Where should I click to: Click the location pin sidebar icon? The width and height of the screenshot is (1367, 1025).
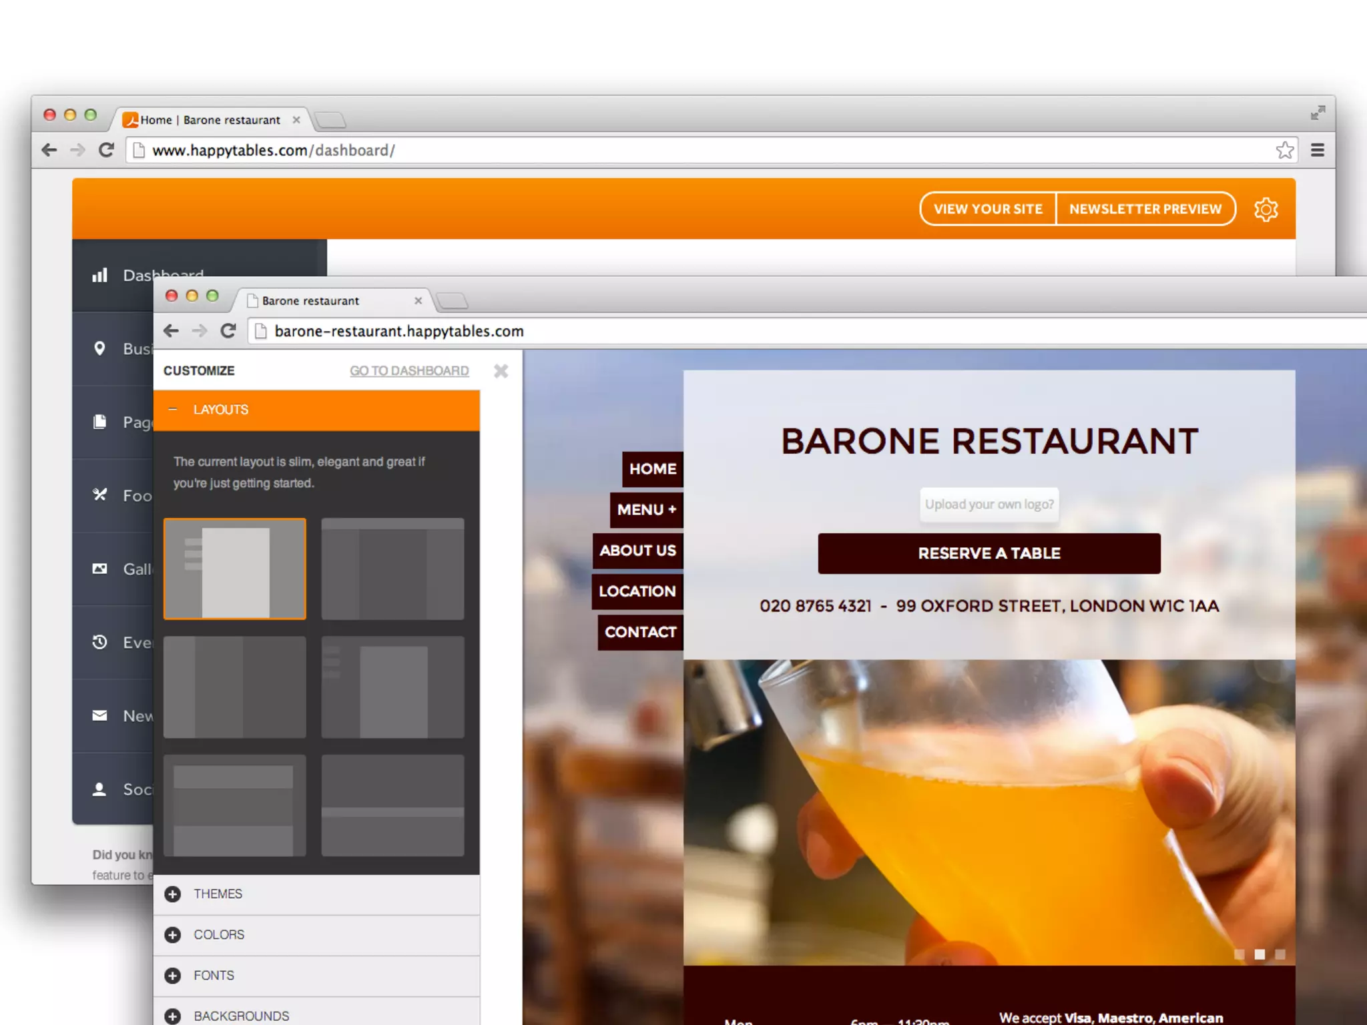tap(99, 348)
